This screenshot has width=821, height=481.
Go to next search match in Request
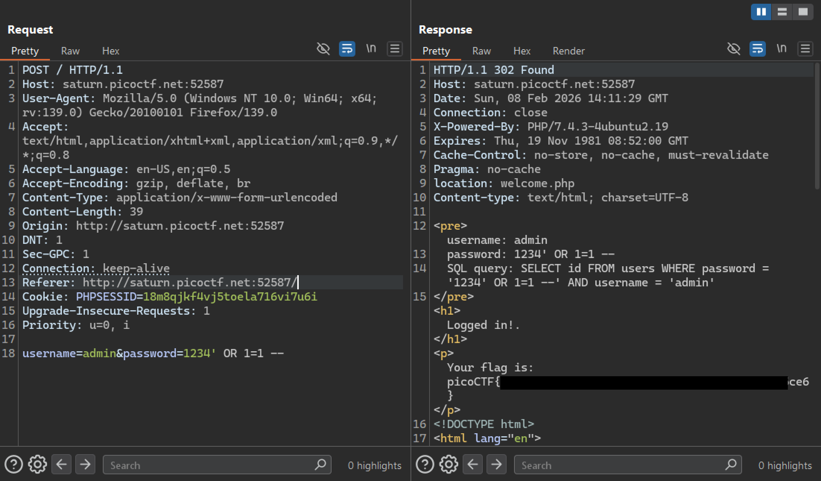tap(85, 464)
